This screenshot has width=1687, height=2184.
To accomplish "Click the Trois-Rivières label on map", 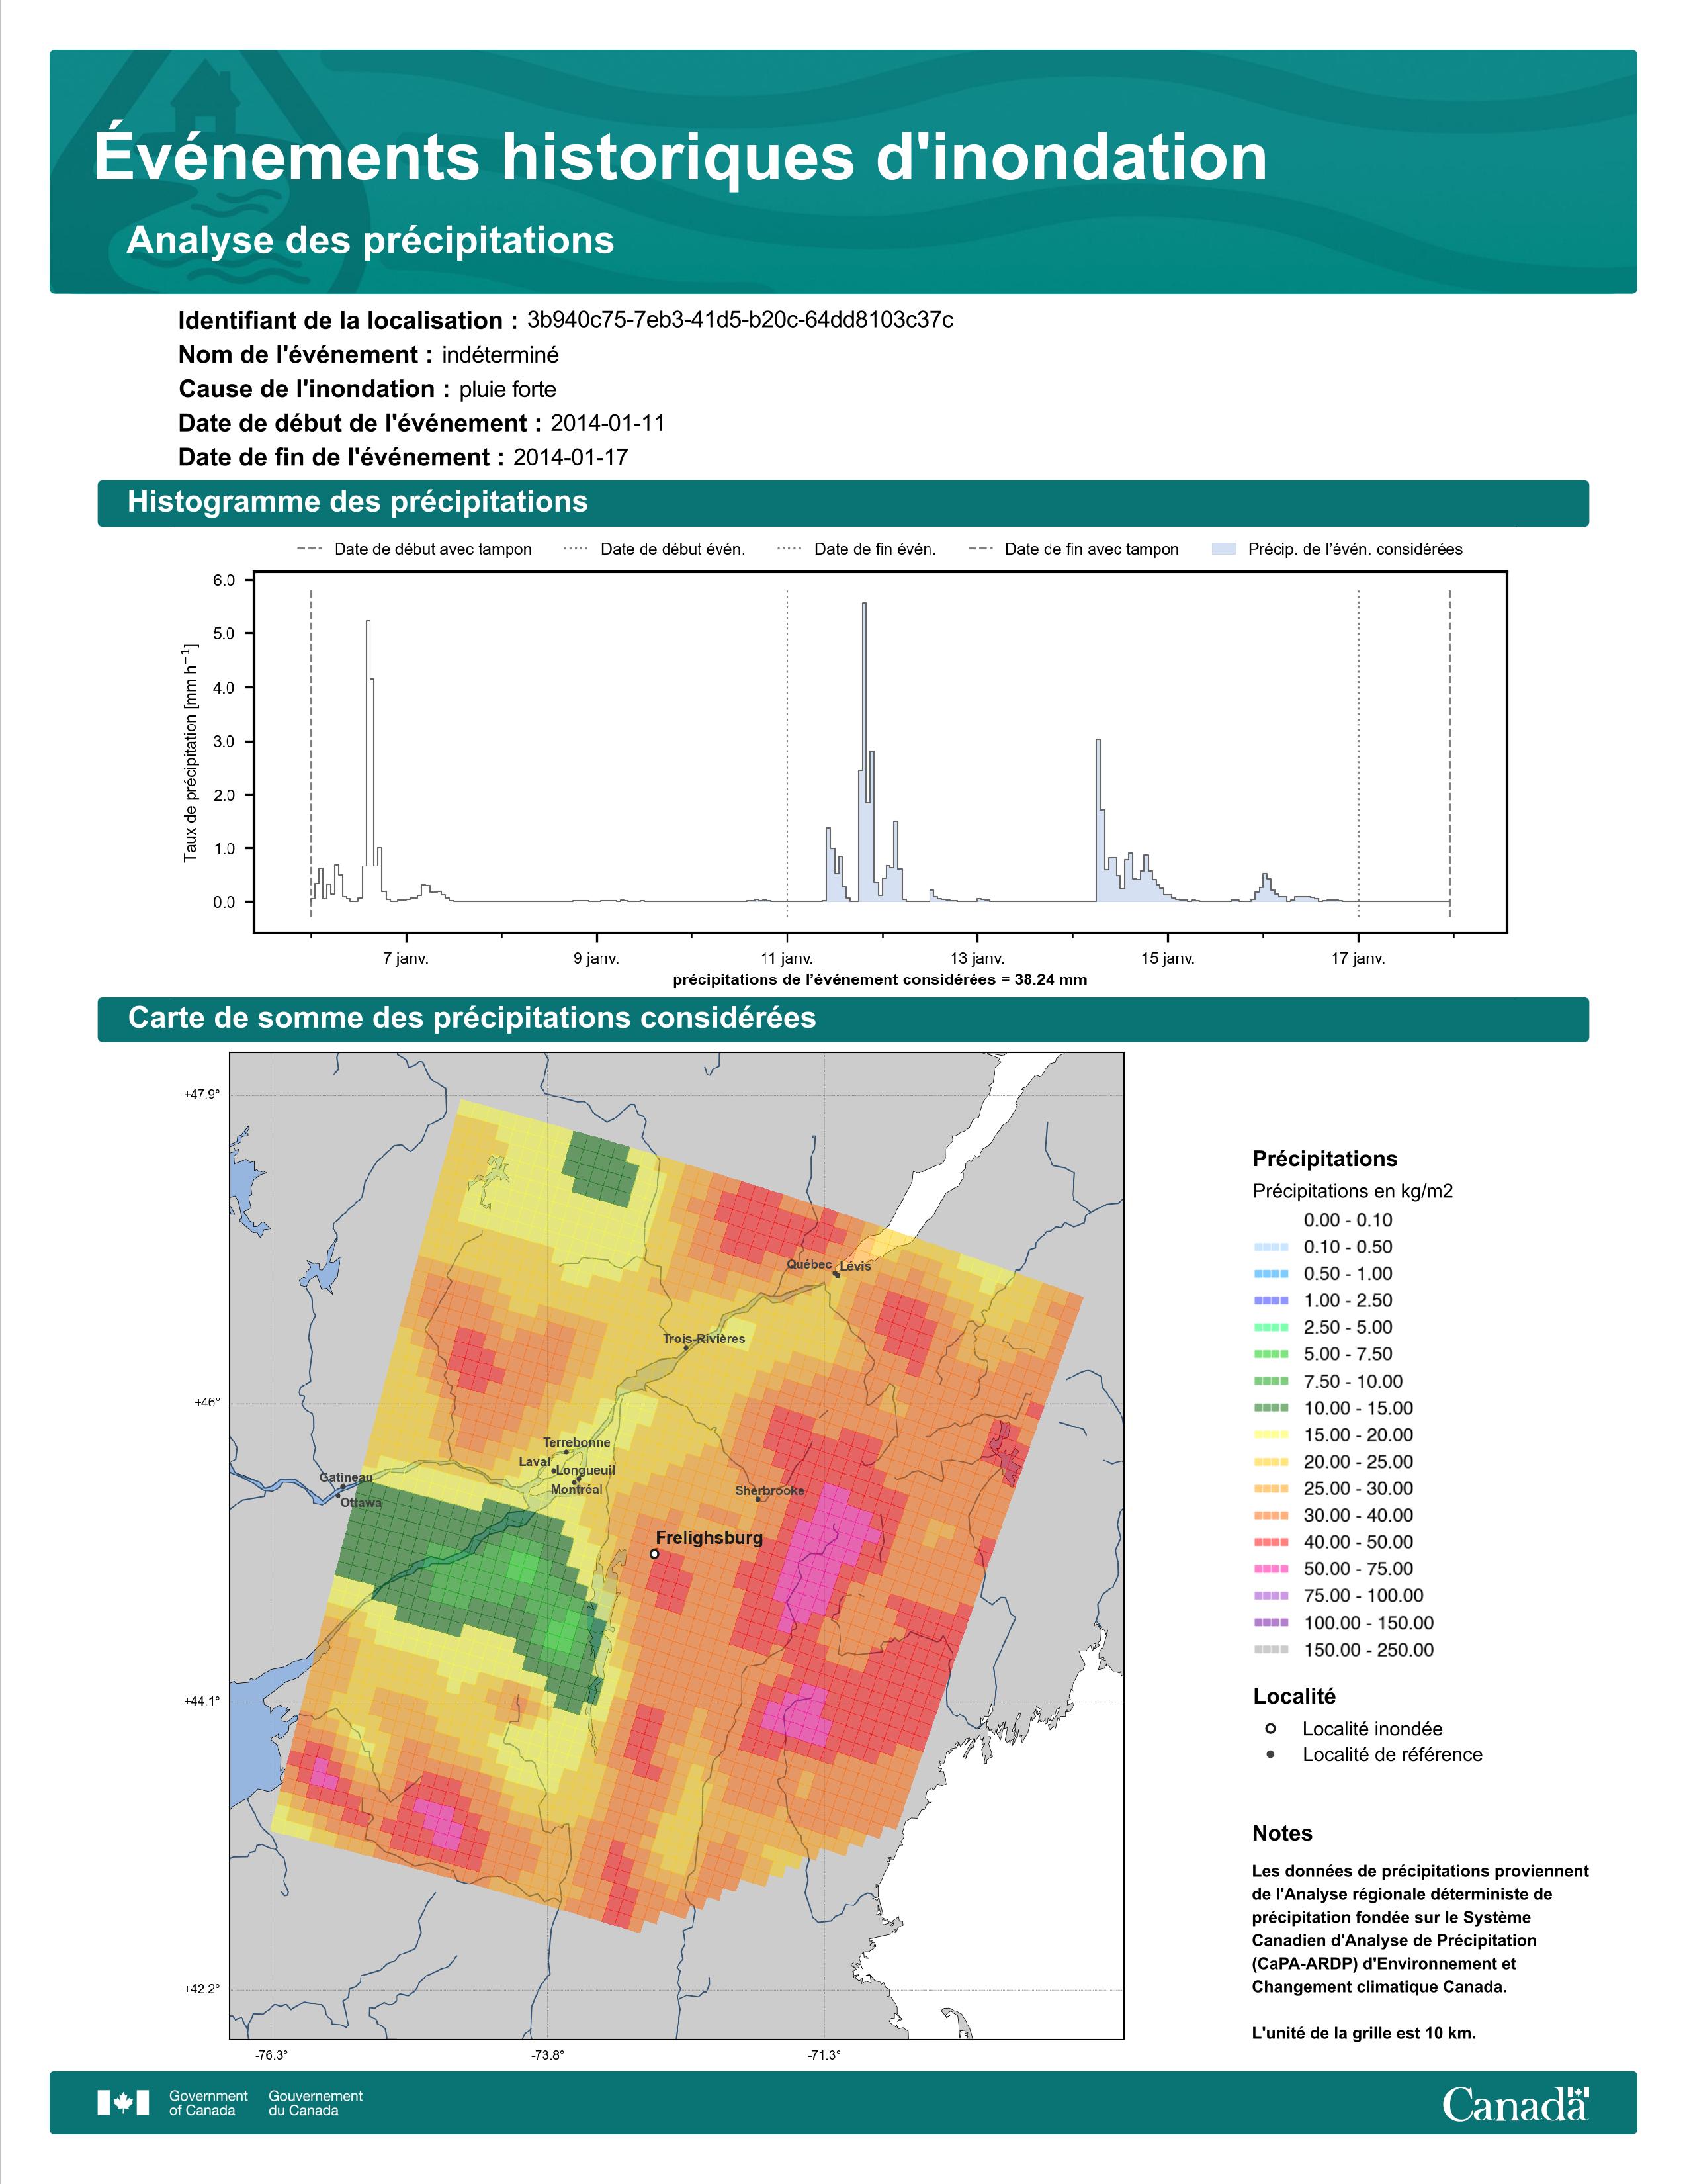I will point(704,1338).
